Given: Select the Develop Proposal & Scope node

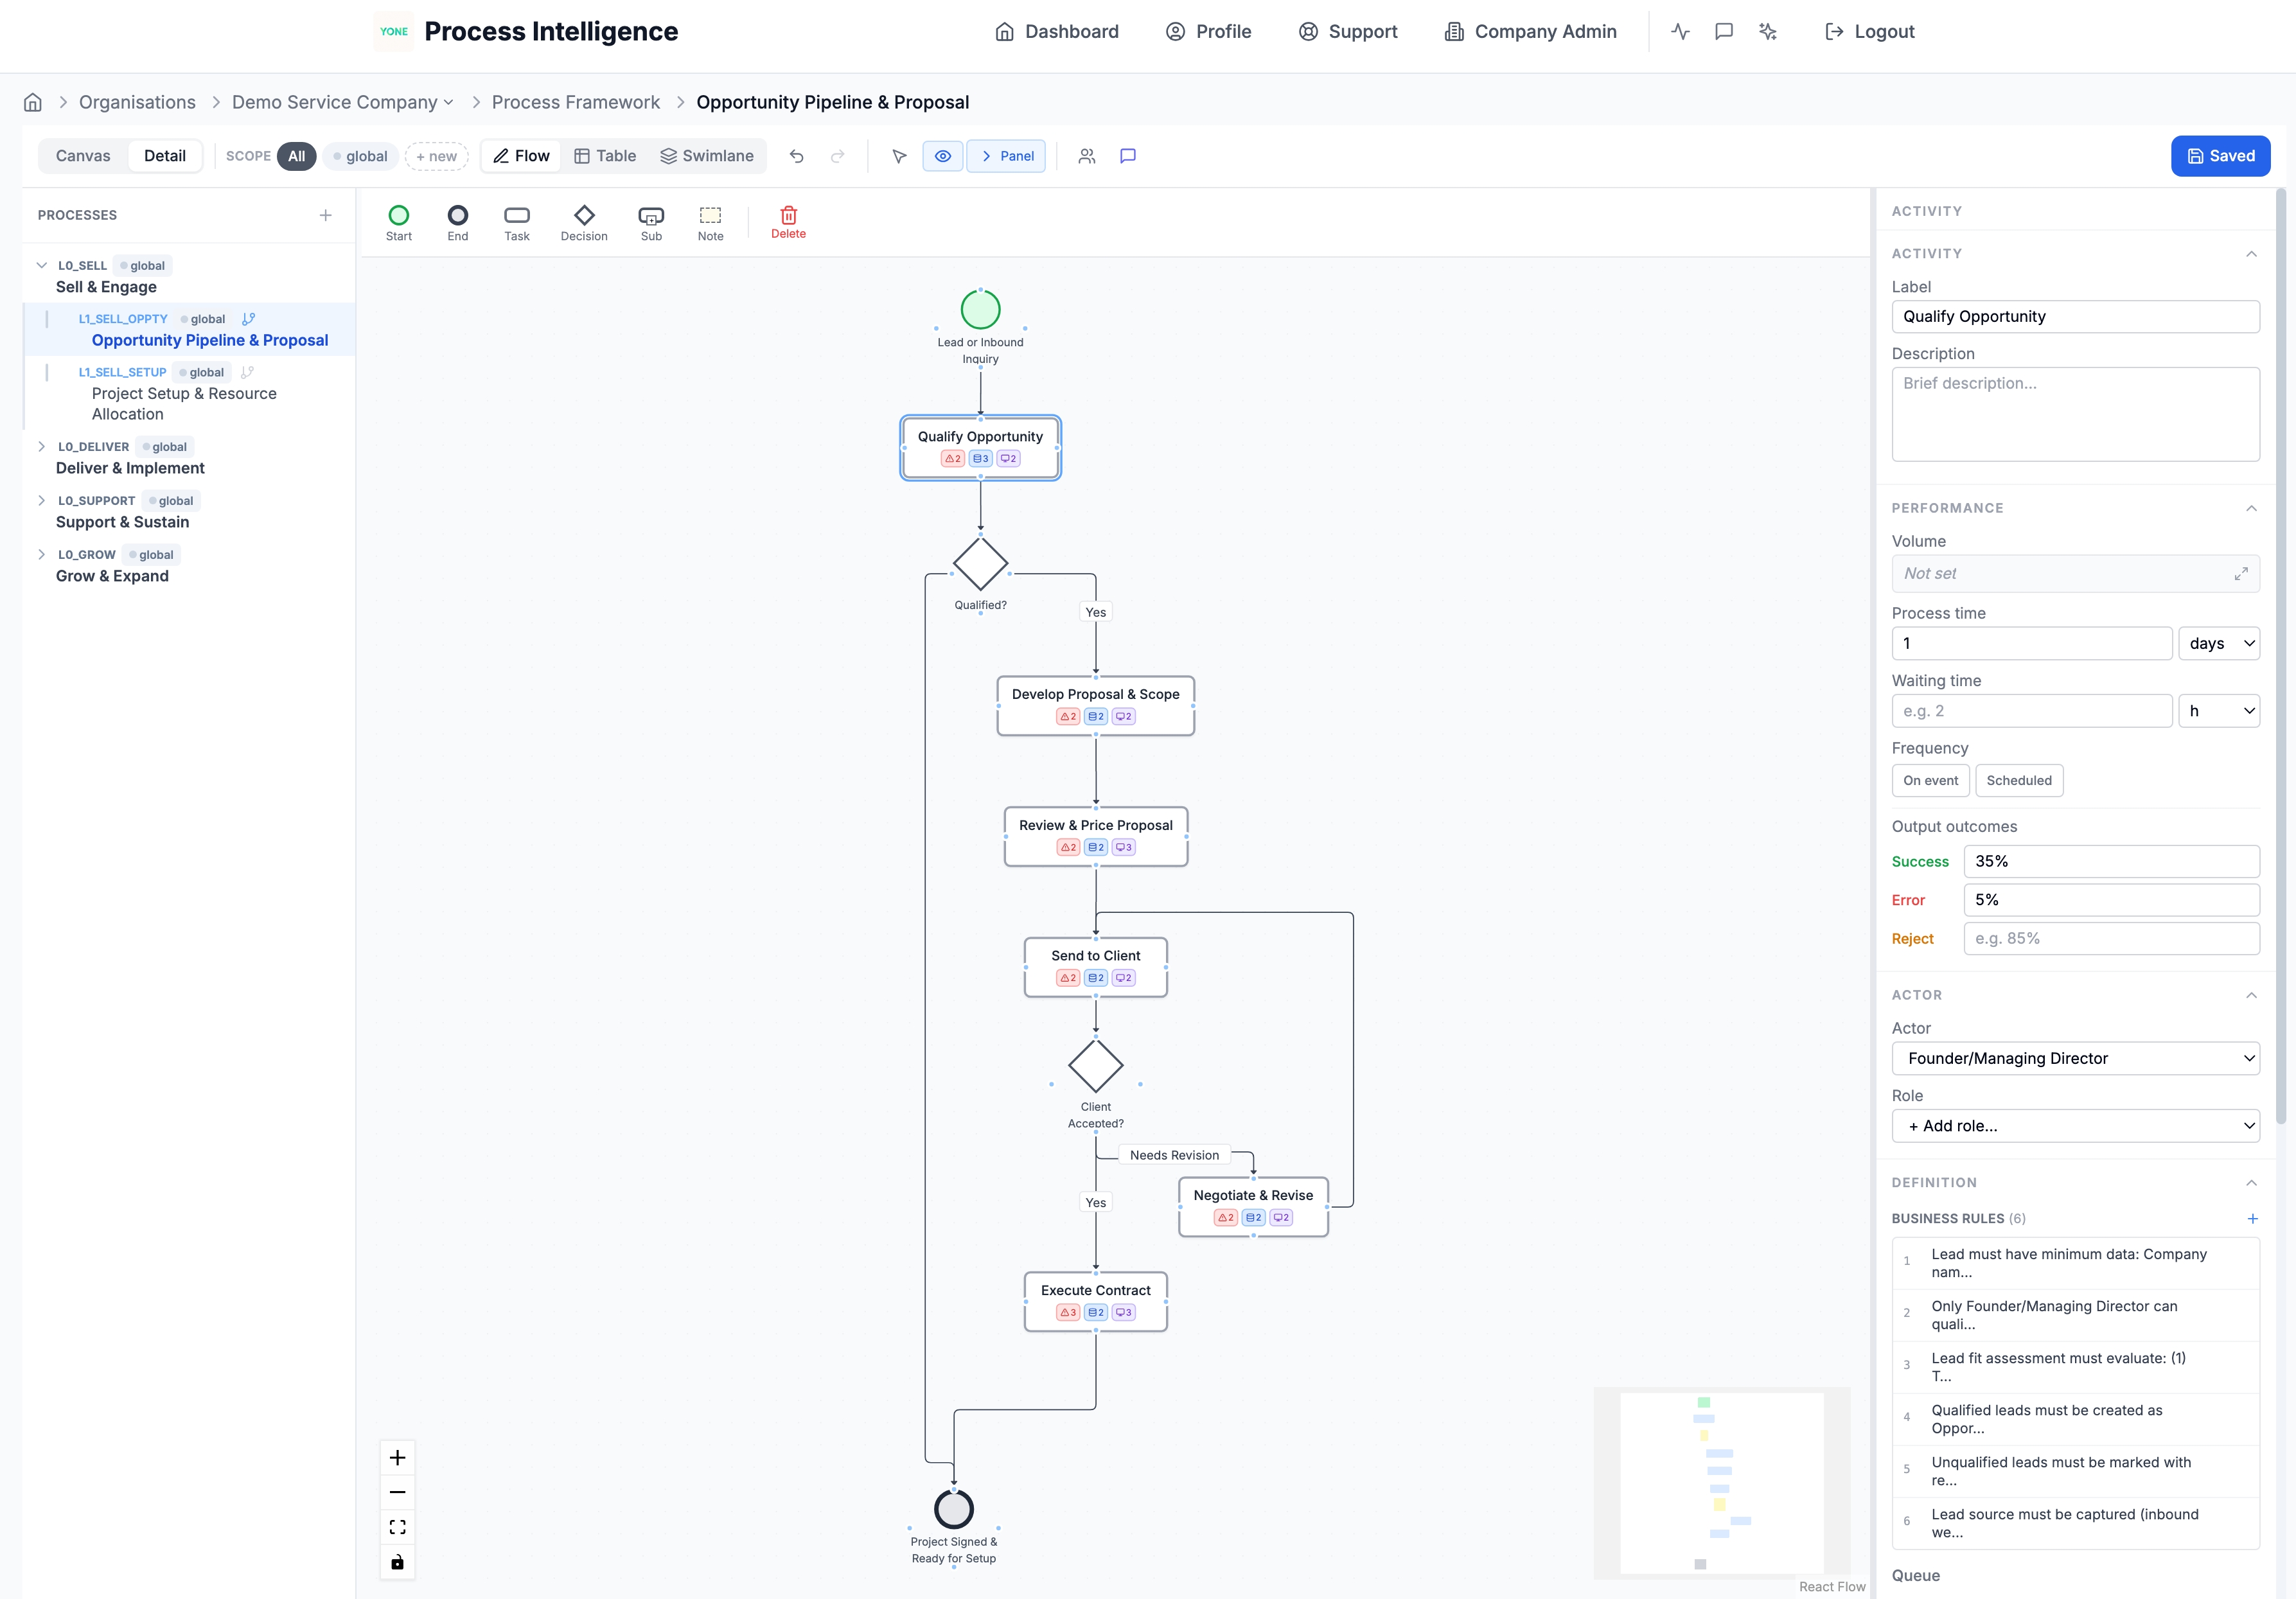Looking at the screenshot, I should (1095, 705).
